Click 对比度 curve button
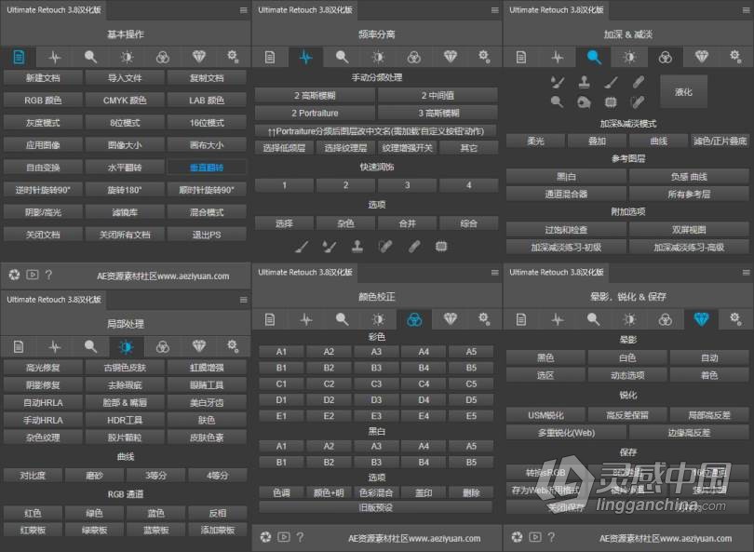 tap(33, 476)
